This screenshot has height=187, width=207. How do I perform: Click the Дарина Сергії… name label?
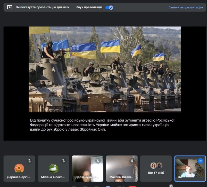click(19, 177)
